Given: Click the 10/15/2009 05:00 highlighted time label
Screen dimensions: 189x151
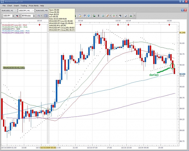Looking at the screenshot, I should tap(48, 148).
